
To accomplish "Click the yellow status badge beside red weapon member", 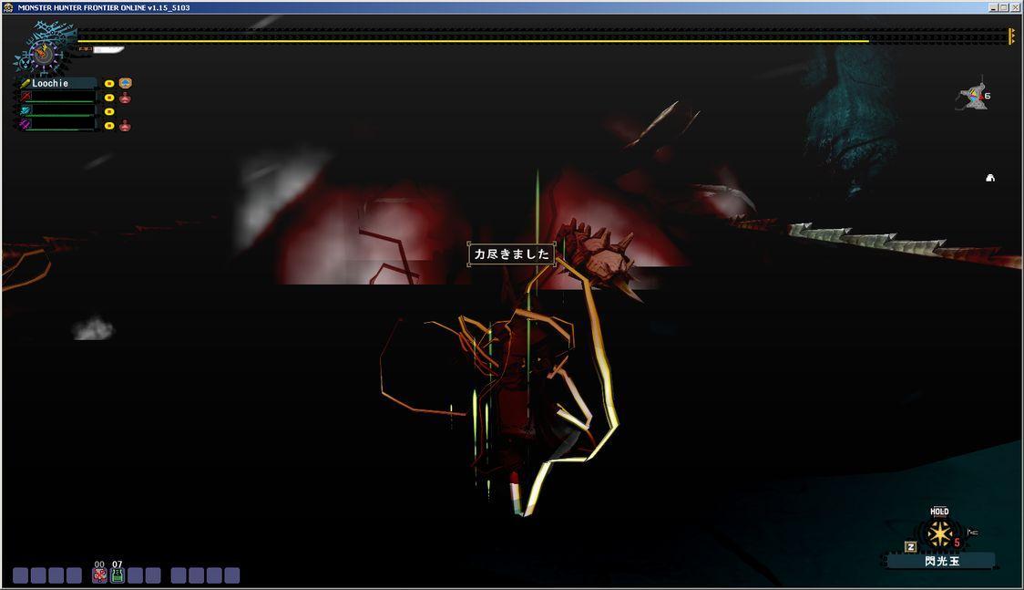I will pyautogui.click(x=109, y=98).
